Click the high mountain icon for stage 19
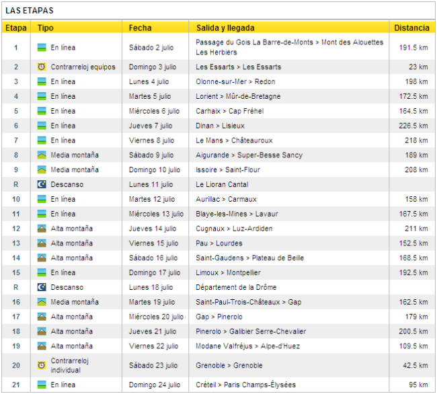Image resolution: width=437 pixels, height=394 pixels. tap(42, 346)
